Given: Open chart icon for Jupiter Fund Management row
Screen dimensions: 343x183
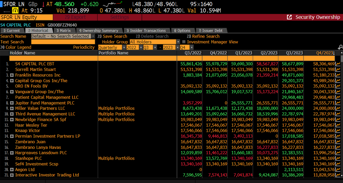Looking at the screenshot, I should click(x=338, y=103).
